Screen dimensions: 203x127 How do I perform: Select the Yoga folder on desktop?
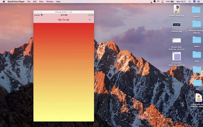197,55
